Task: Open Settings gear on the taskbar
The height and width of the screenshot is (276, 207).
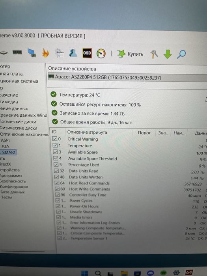Action: pyautogui.click(x=176, y=273)
